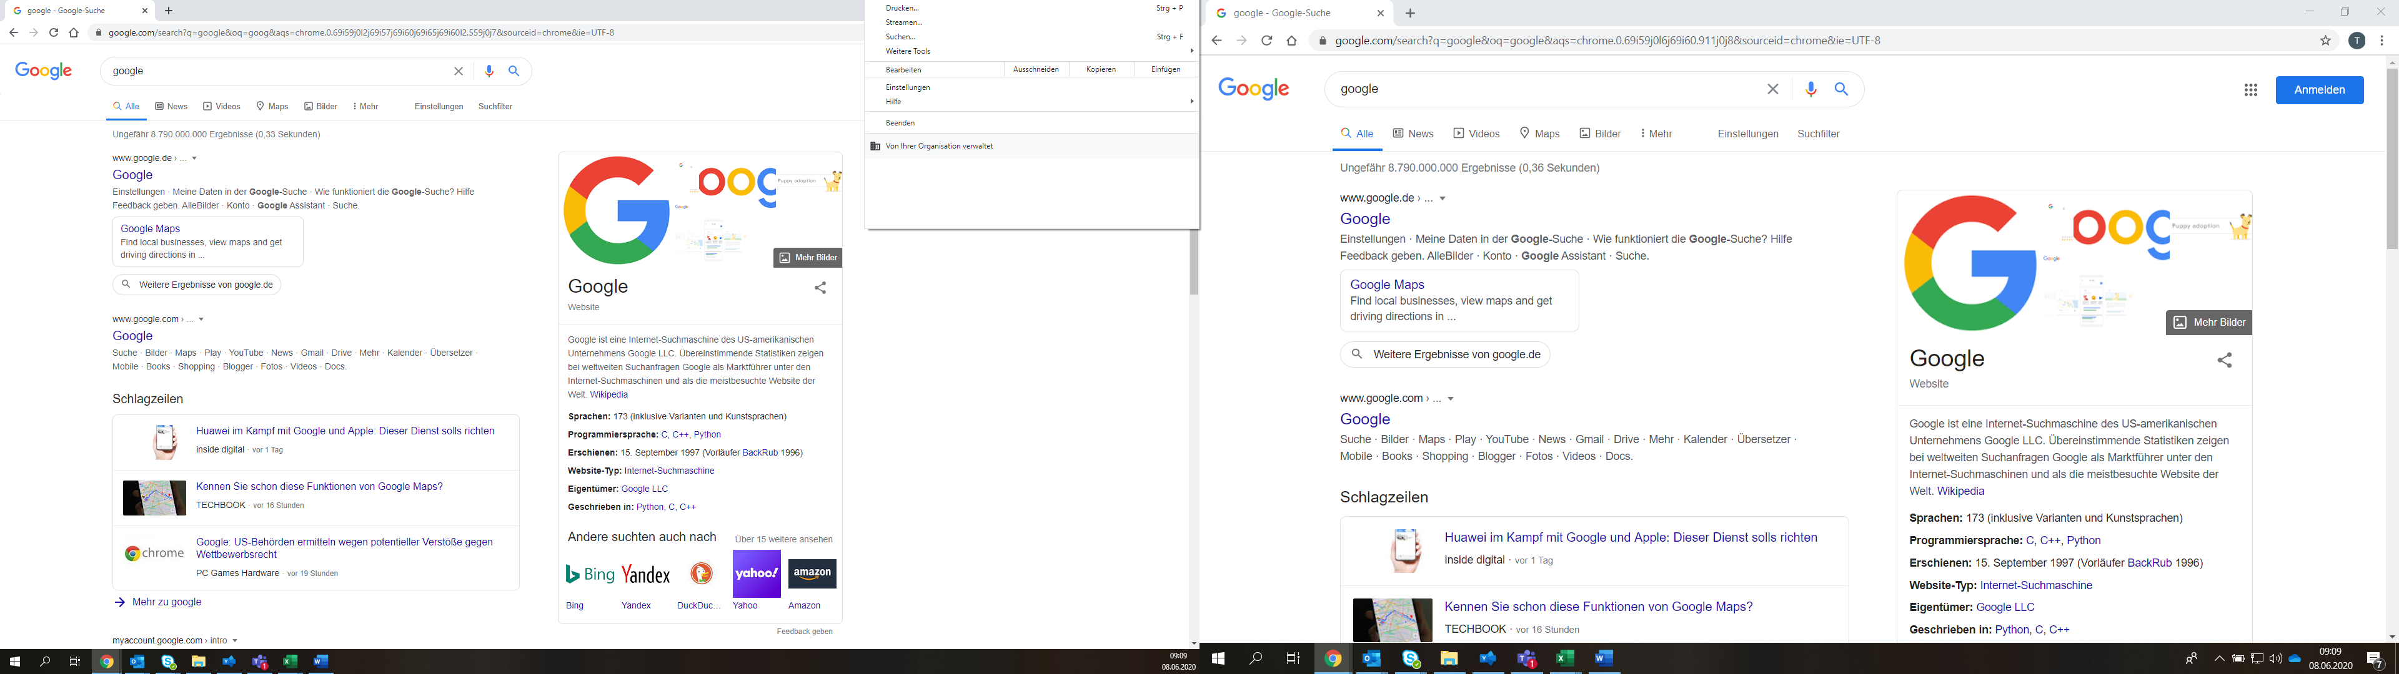Image resolution: width=2399 pixels, height=674 pixels.
Task: Open the Wikipedia link in right knowledge panel
Action: pos(1960,492)
